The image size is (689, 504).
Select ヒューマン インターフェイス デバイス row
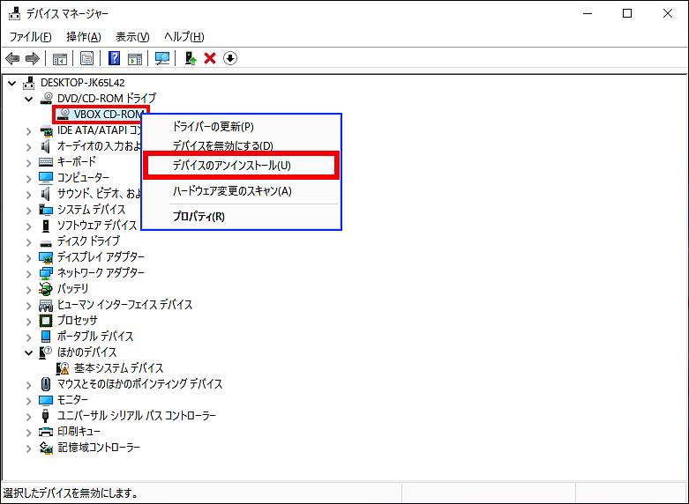124,305
